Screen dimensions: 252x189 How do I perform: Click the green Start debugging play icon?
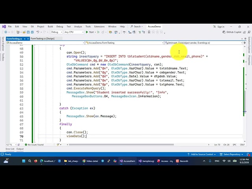pos(87,32)
